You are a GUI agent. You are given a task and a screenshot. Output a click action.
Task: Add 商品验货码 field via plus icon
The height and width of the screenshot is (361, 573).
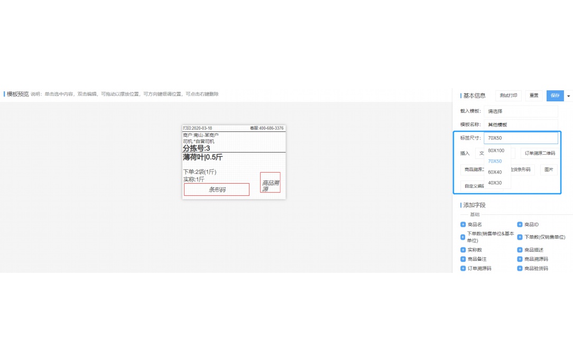click(x=520, y=269)
